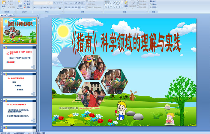Apply font color with the A icon

(60, 7)
